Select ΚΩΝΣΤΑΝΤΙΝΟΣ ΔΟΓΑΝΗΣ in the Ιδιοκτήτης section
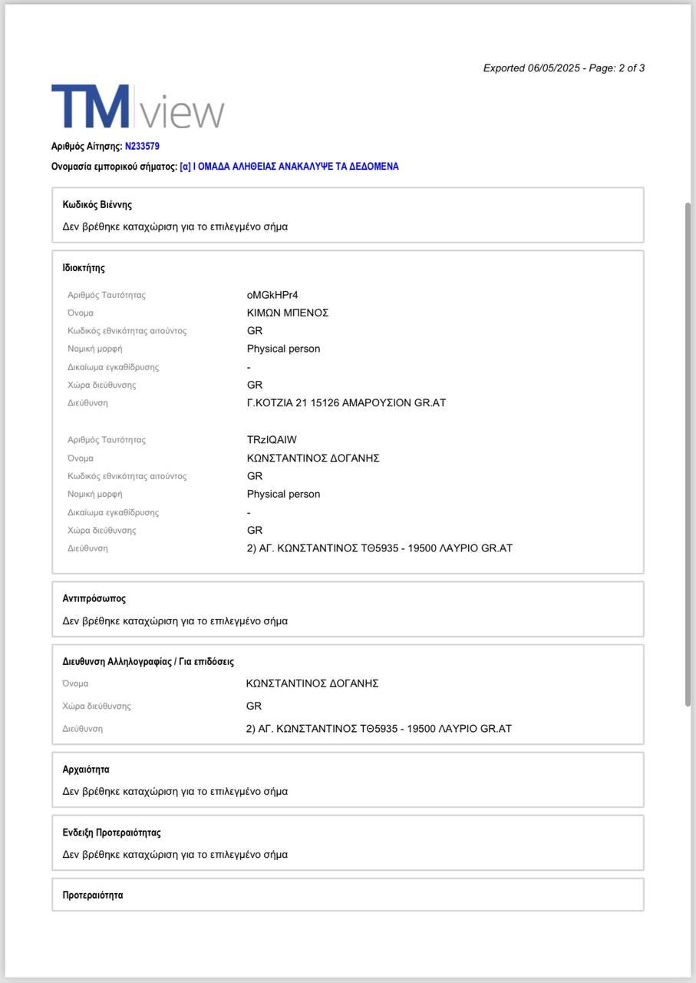 313,458
